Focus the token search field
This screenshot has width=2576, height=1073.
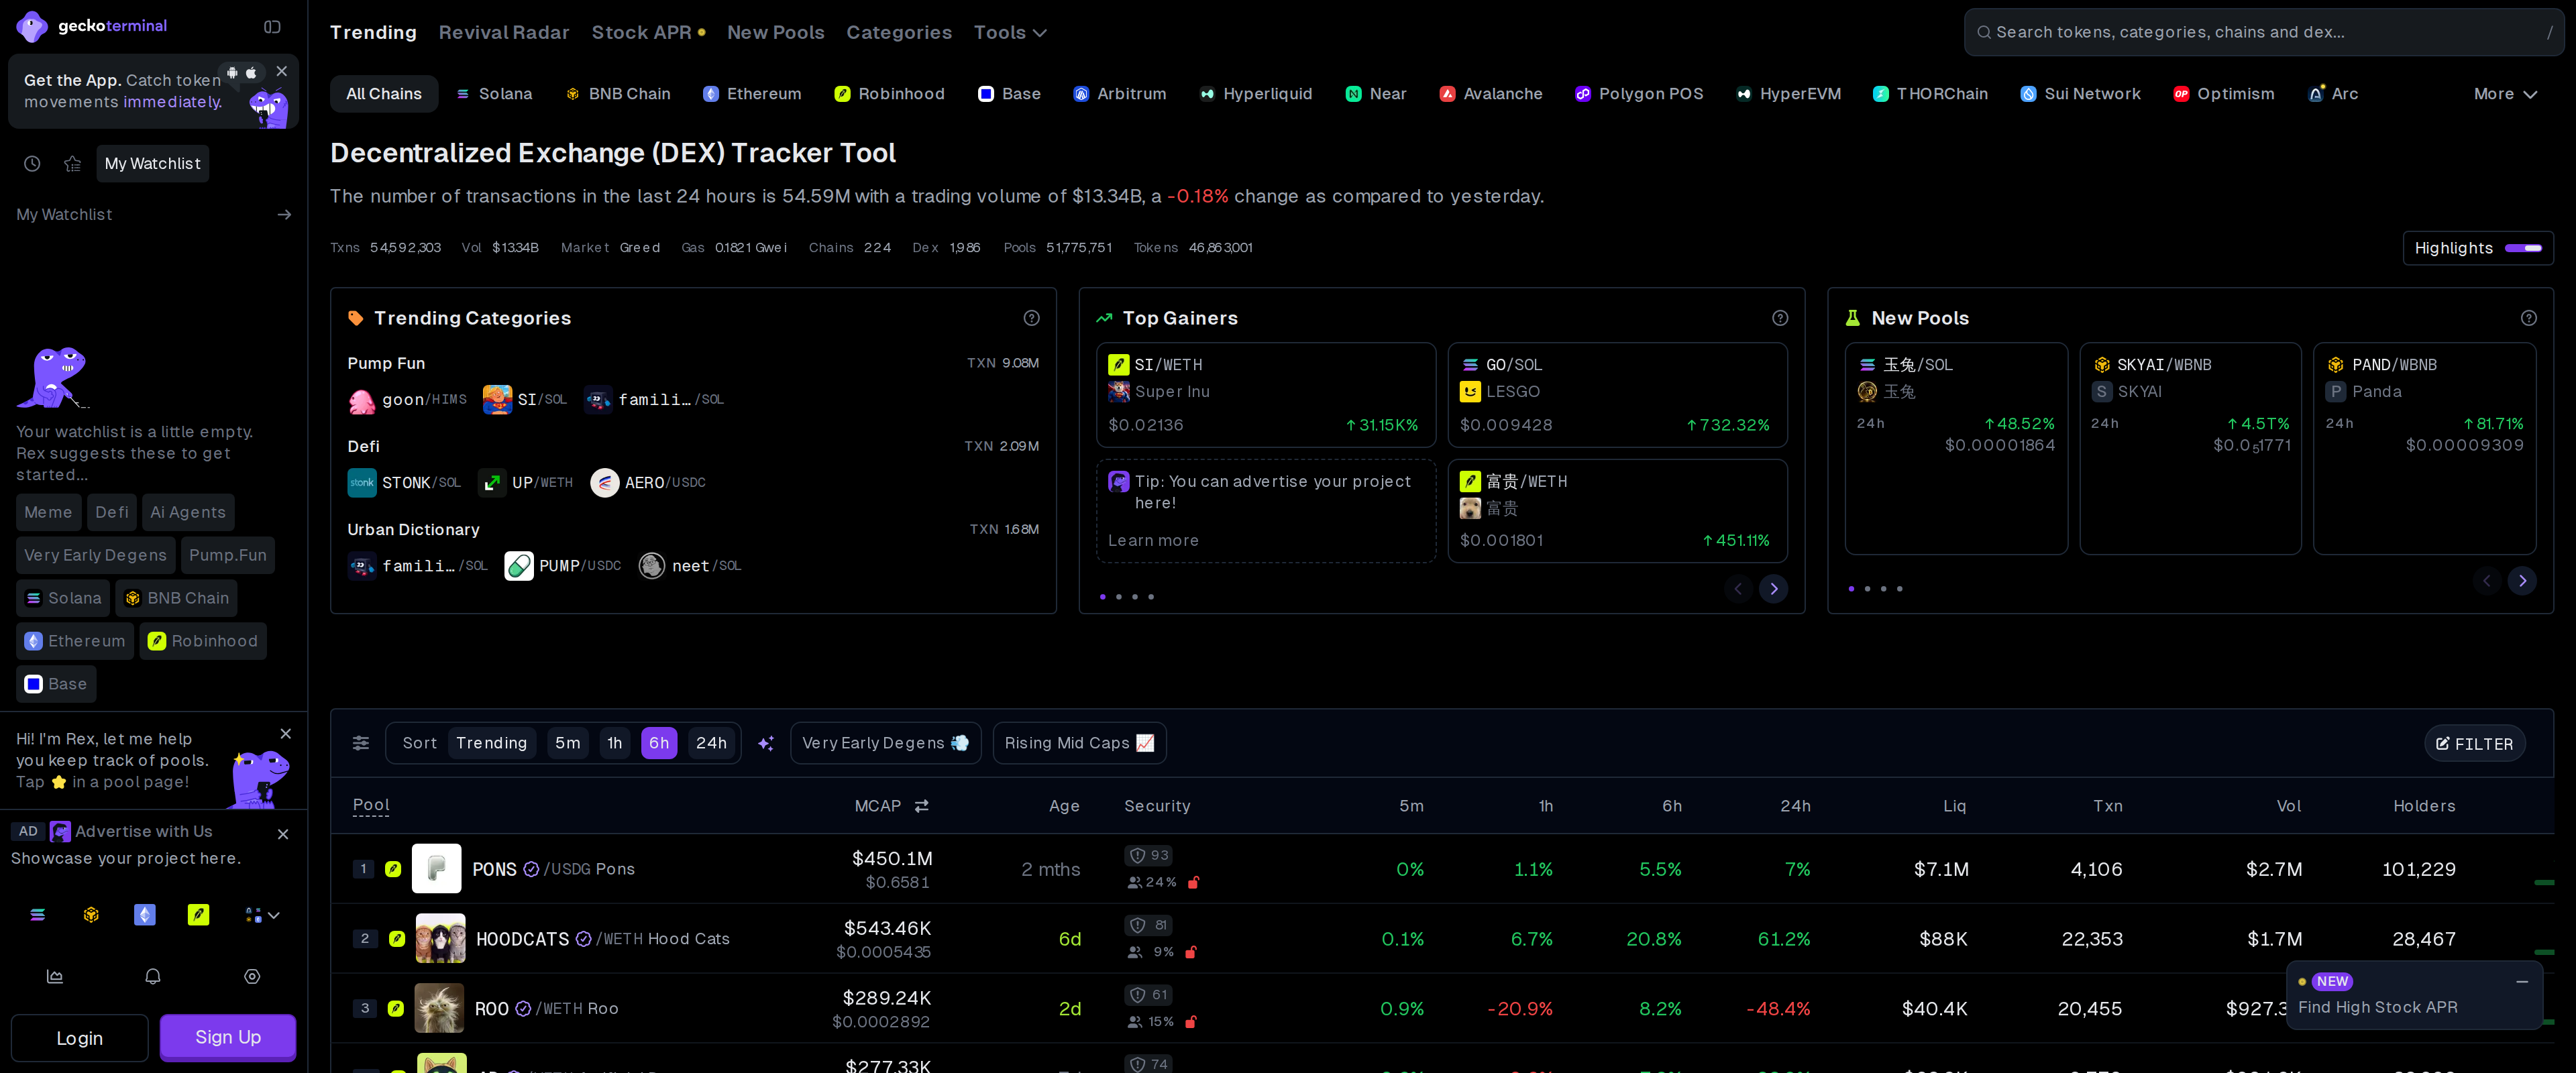[2263, 32]
